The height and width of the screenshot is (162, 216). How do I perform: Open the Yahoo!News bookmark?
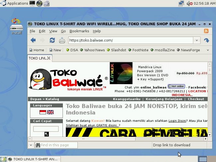92,50
